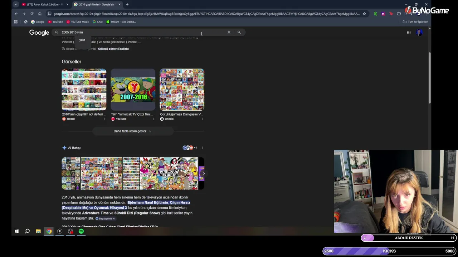Open the YouTube Music bookmark
This screenshot has width=458, height=257.
tap(78, 22)
